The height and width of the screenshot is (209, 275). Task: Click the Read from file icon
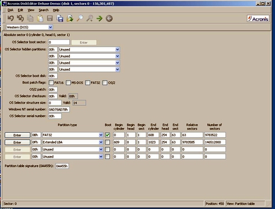click(70, 18)
